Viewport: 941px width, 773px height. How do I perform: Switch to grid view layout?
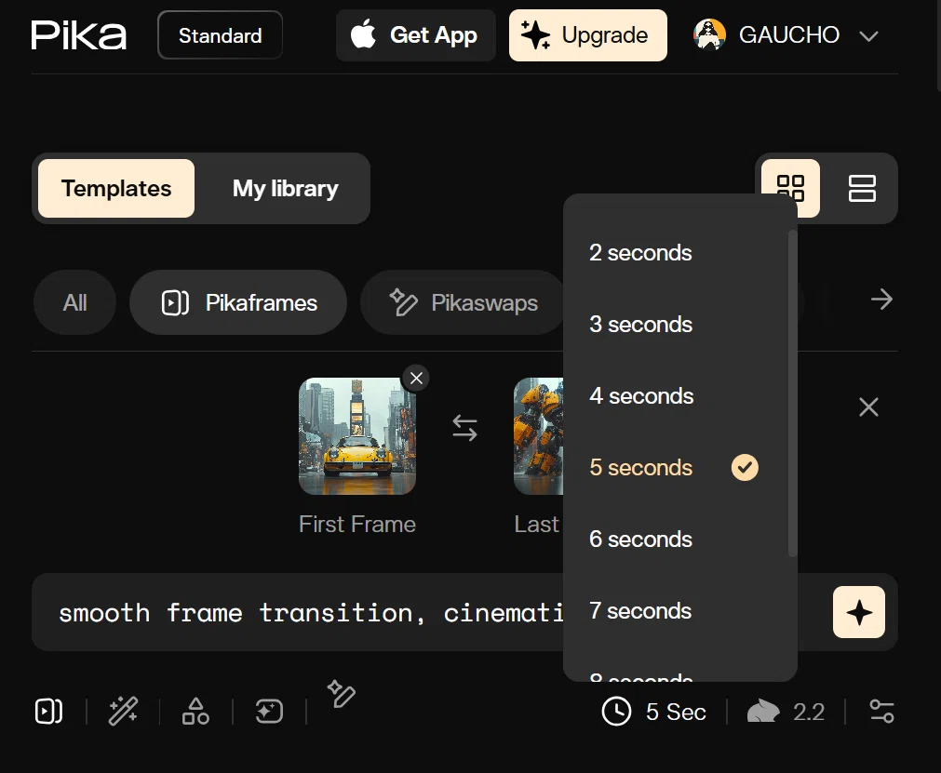[x=790, y=187]
